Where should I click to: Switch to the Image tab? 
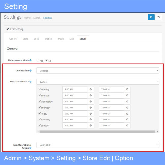tap(61, 39)
